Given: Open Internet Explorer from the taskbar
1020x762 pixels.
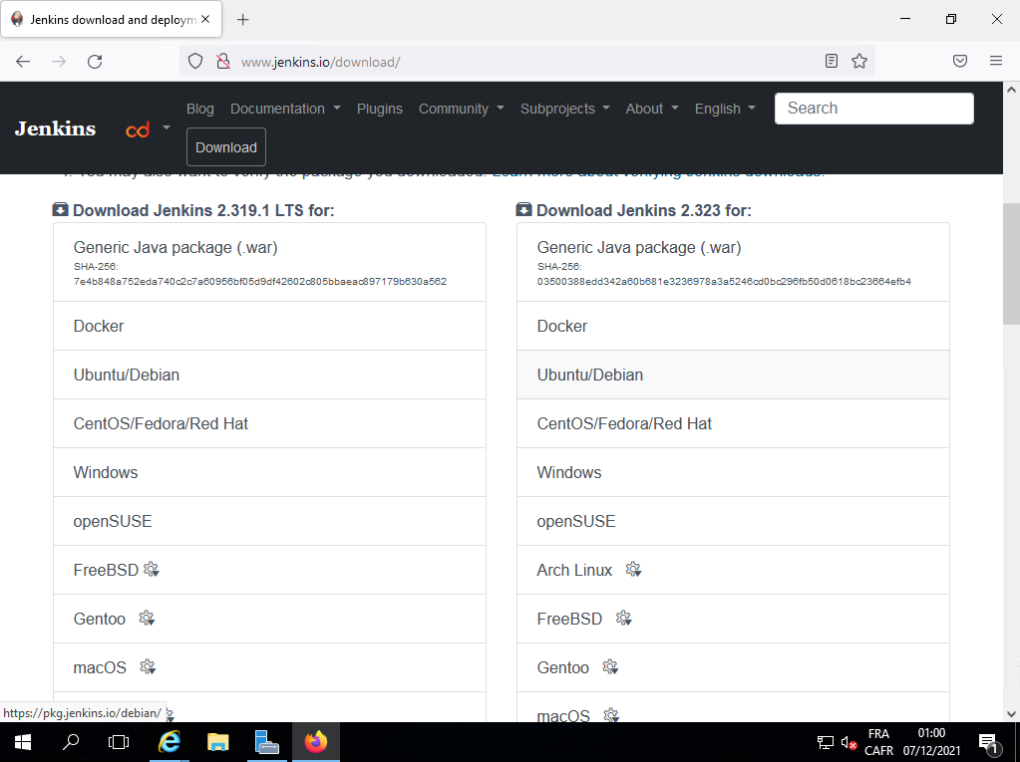Looking at the screenshot, I should [170, 742].
